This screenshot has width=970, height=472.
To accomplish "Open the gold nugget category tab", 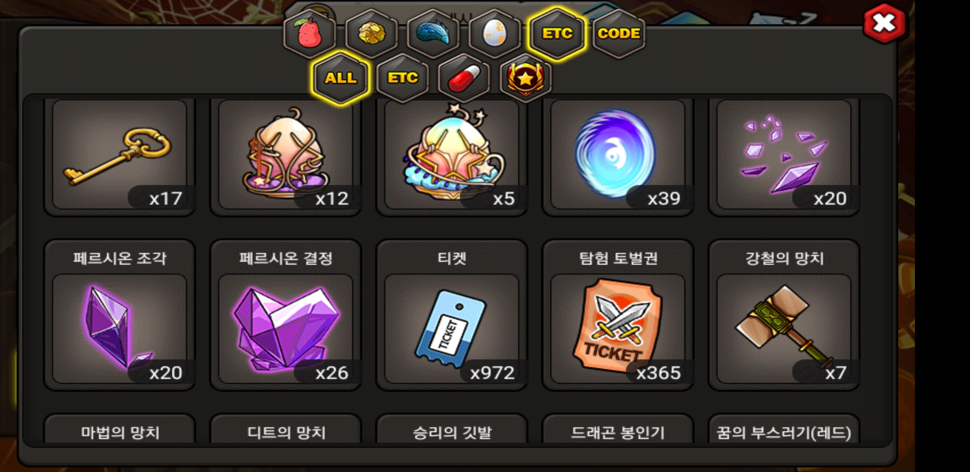I will tap(372, 33).
